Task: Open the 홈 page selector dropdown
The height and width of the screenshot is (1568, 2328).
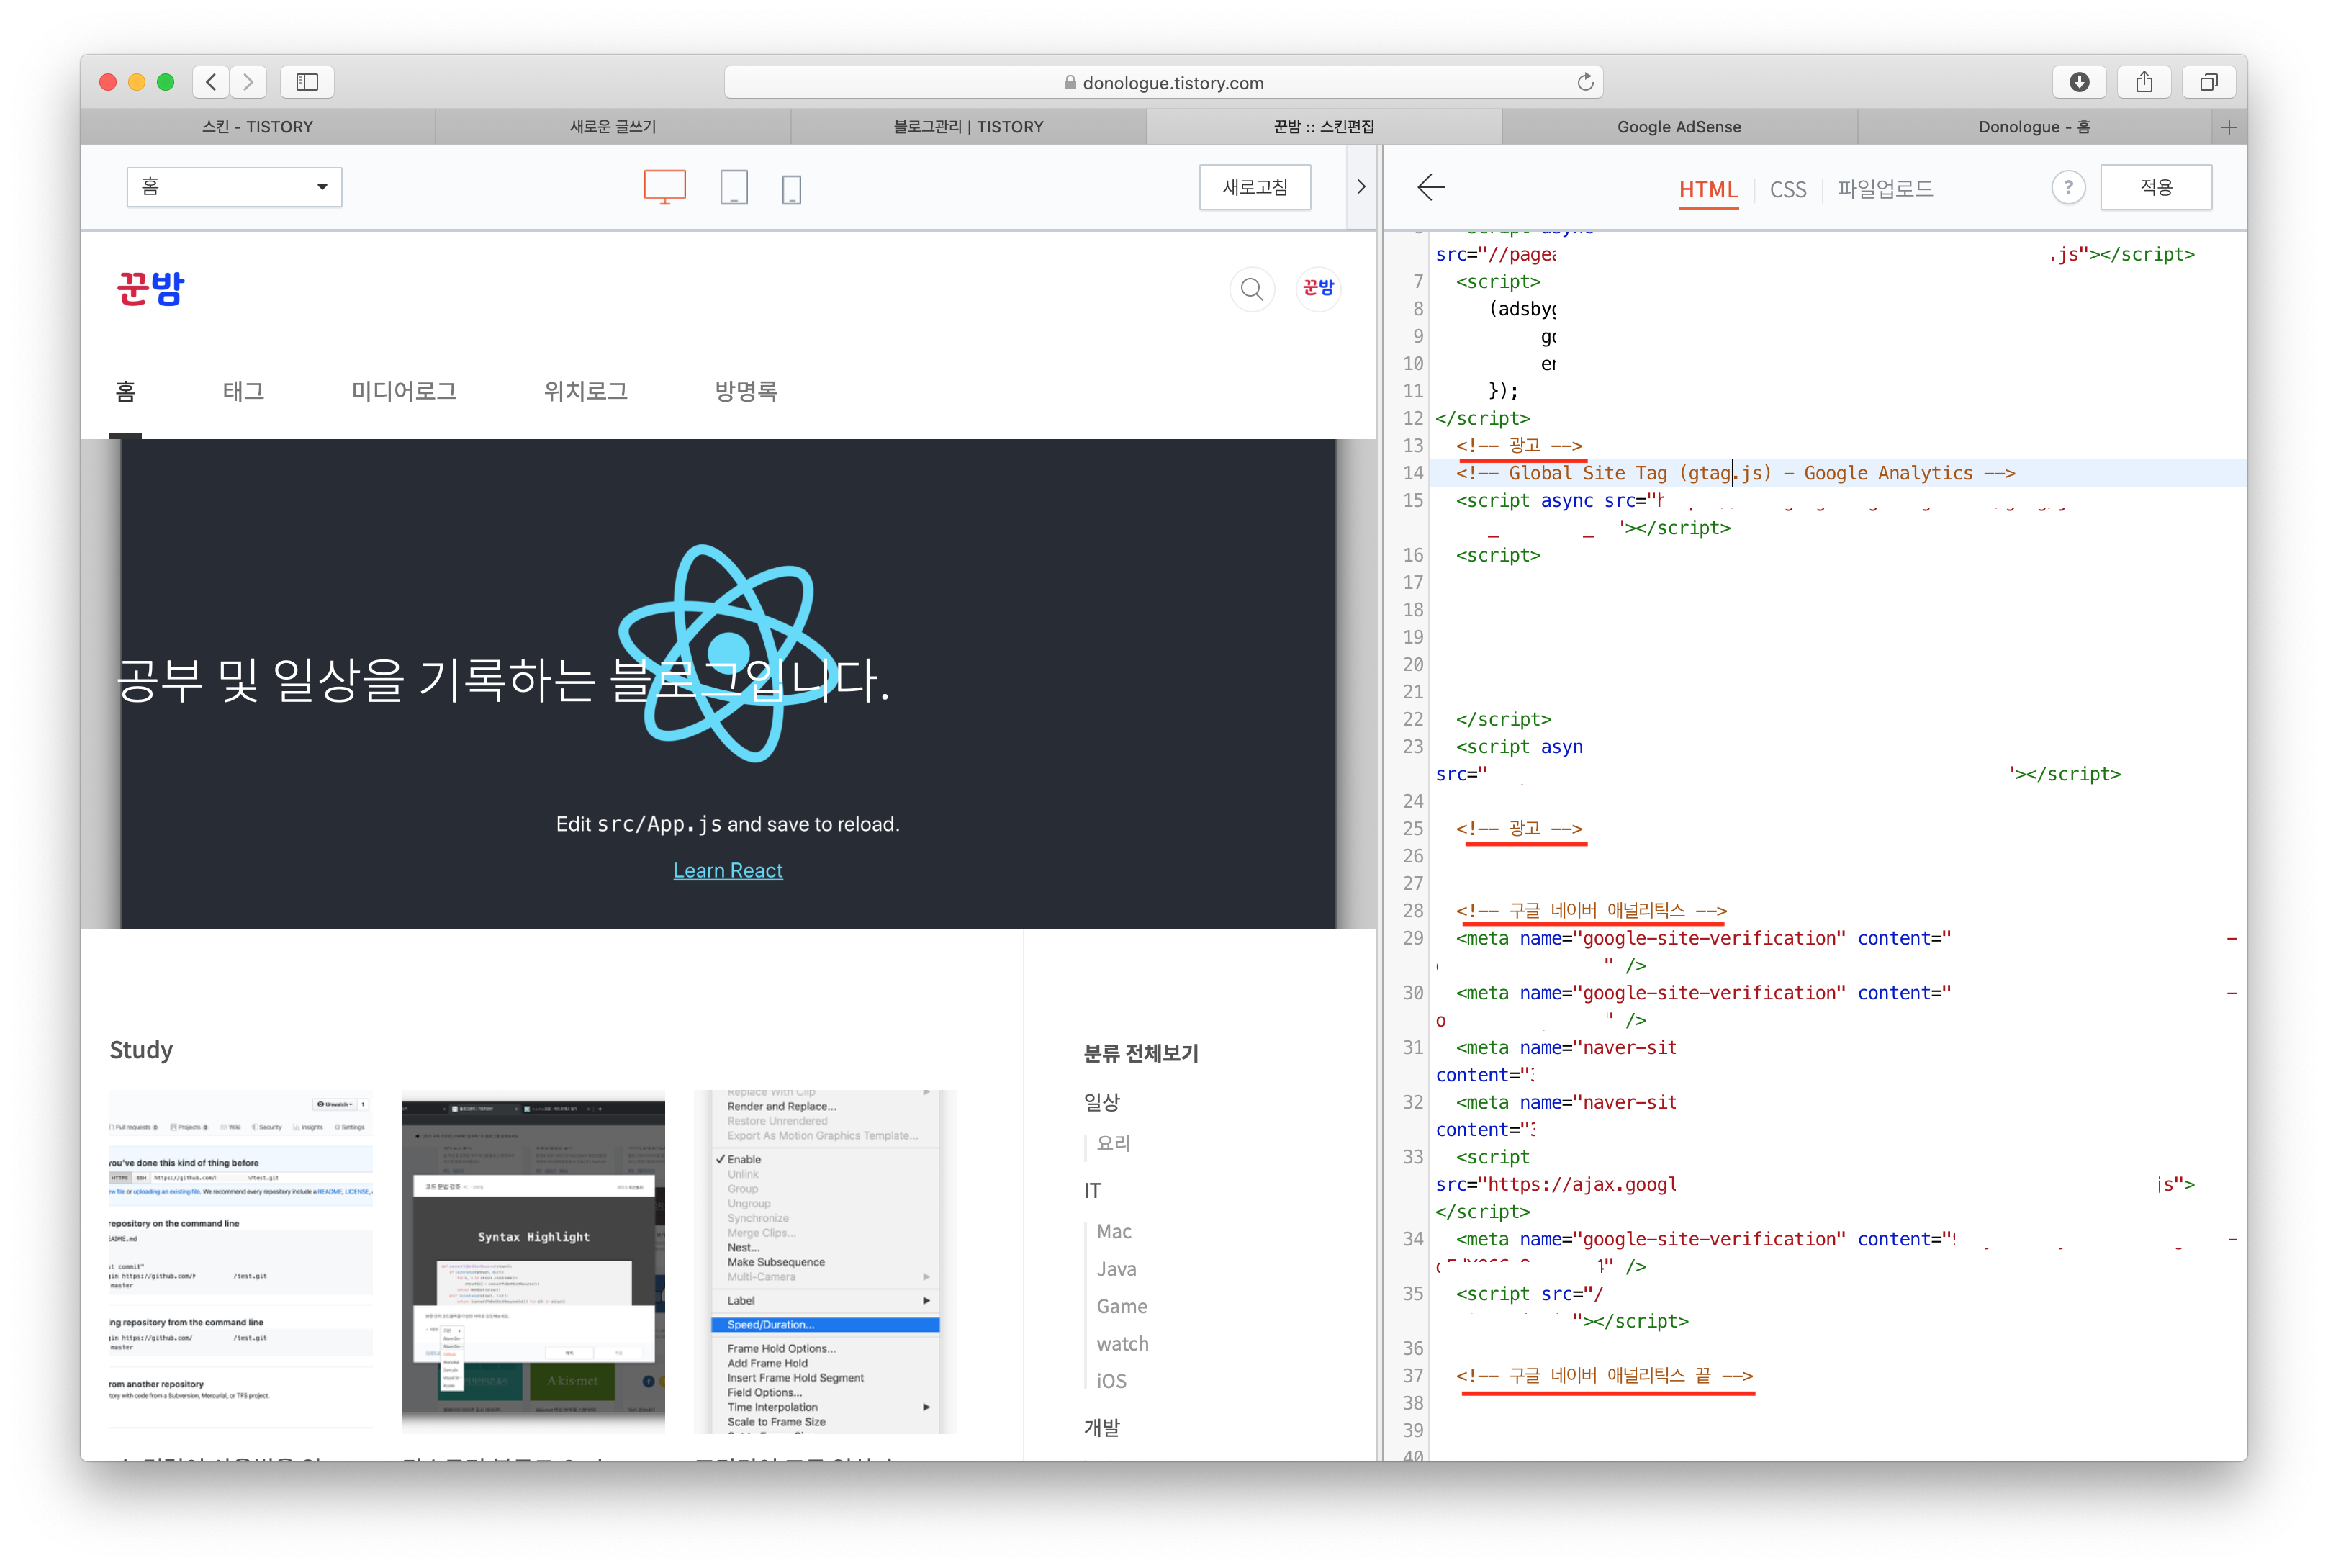Action: tap(234, 187)
